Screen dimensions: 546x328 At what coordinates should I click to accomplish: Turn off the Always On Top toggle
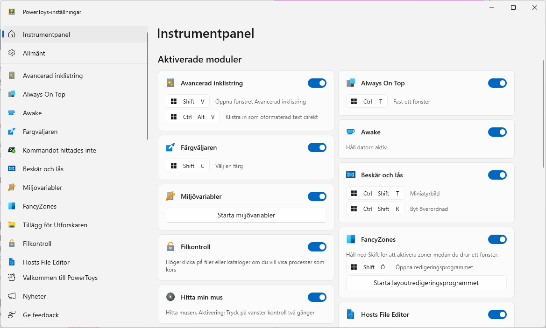pyautogui.click(x=497, y=83)
